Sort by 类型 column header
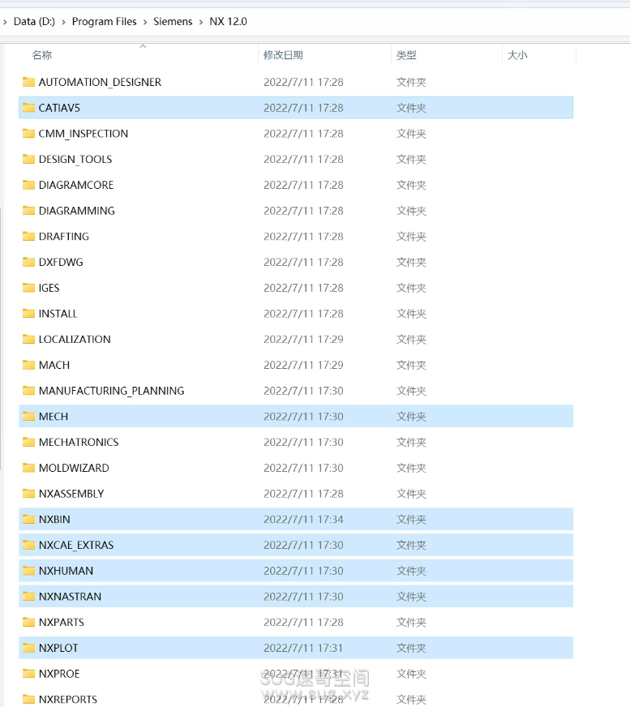Viewport: 630px width, 707px height. point(406,55)
